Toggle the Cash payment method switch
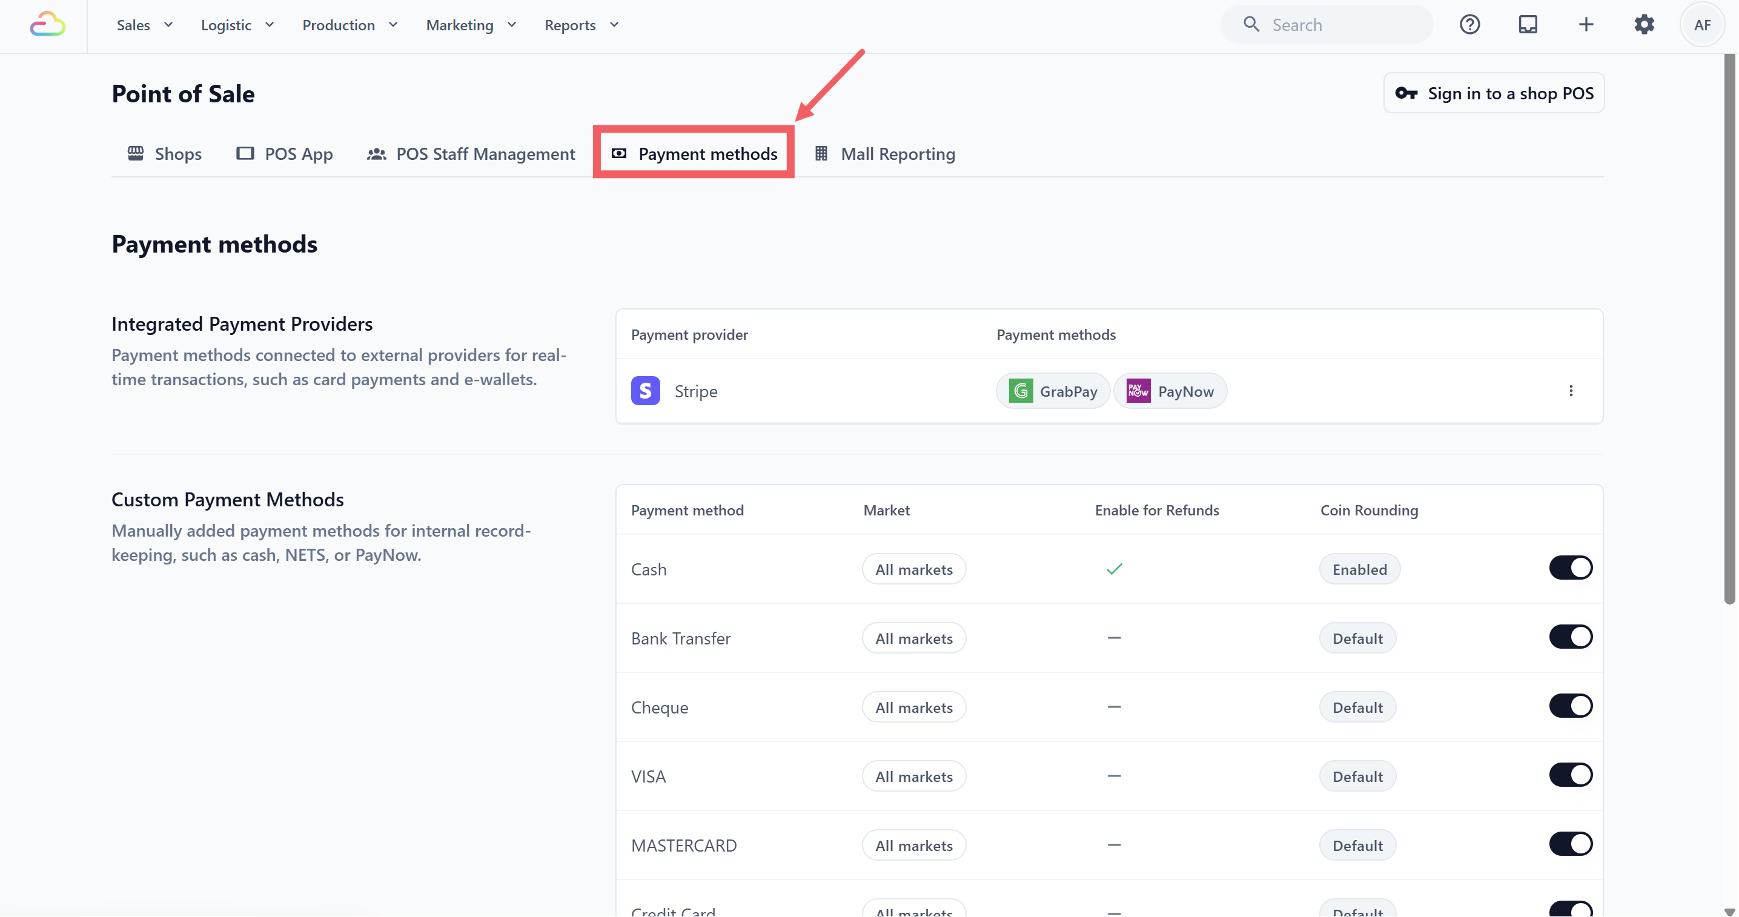The width and height of the screenshot is (1739, 917). [x=1570, y=568]
